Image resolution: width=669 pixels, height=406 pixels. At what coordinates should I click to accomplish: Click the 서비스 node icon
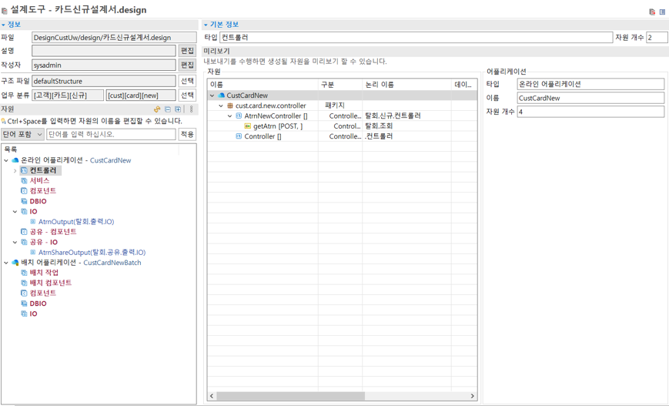[25, 180]
